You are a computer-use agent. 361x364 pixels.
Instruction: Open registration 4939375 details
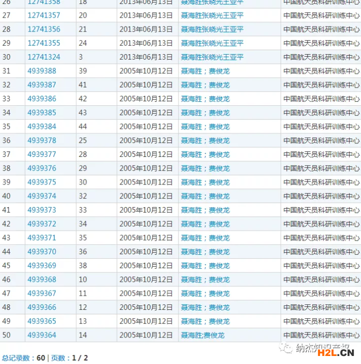(42, 182)
